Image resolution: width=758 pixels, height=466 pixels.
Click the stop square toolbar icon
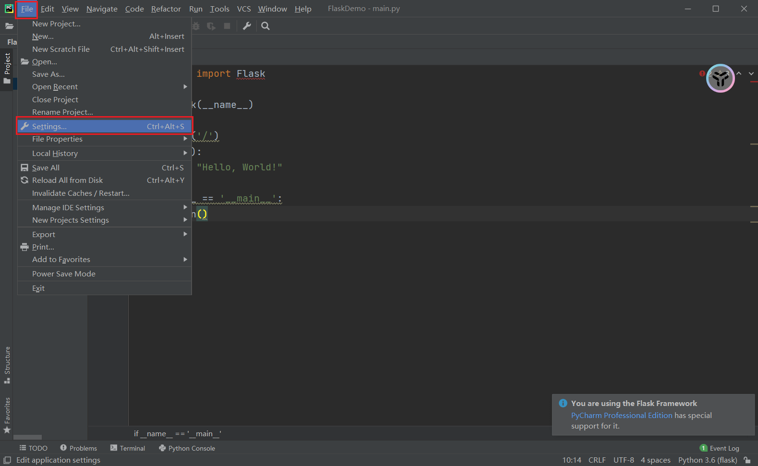click(x=227, y=26)
